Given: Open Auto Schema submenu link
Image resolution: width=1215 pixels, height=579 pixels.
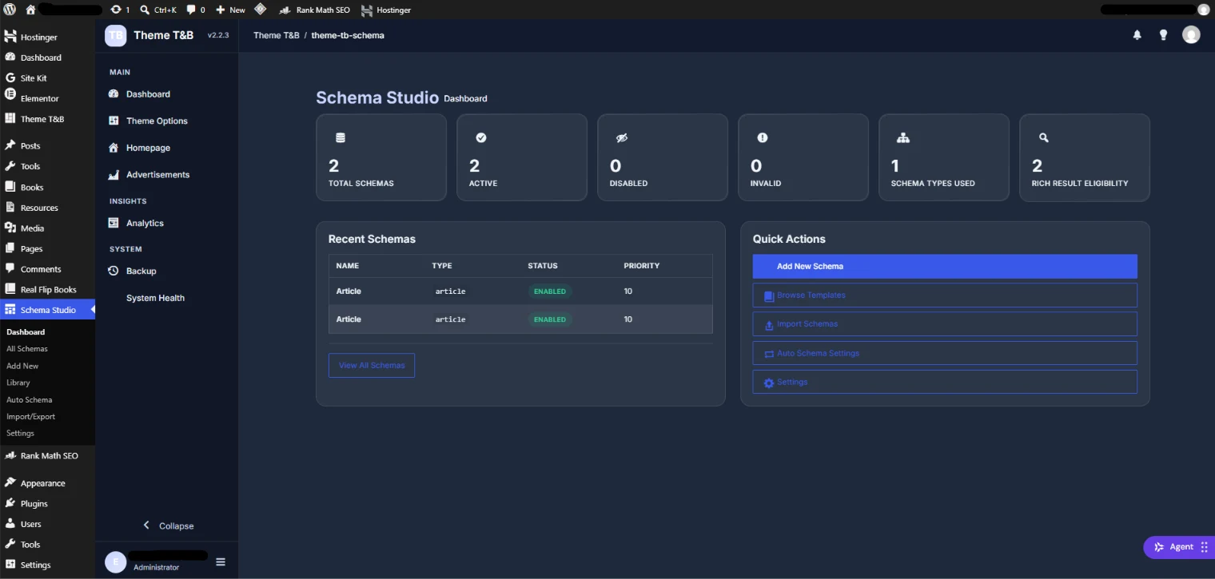Looking at the screenshot, I should coord(30,399).
